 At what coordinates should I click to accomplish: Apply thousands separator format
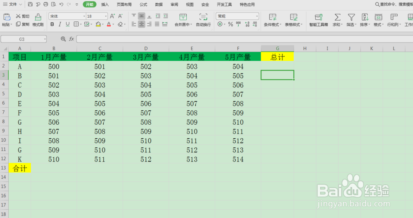[x=238, y=24]
